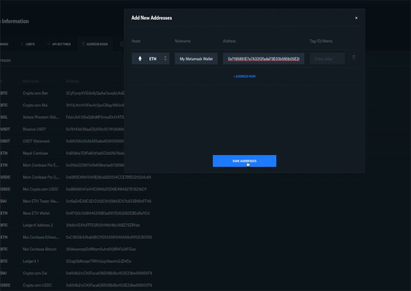This screenshot has width=411, height=291.
Task: Click the address starting 0x4F150c1b08446
Action: [108, 214]
